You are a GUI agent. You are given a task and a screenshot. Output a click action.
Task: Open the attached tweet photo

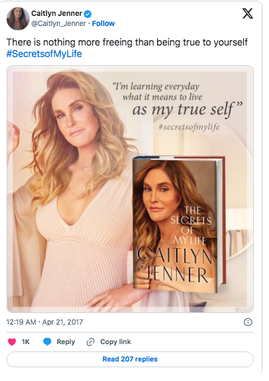[x=130, y=189]
